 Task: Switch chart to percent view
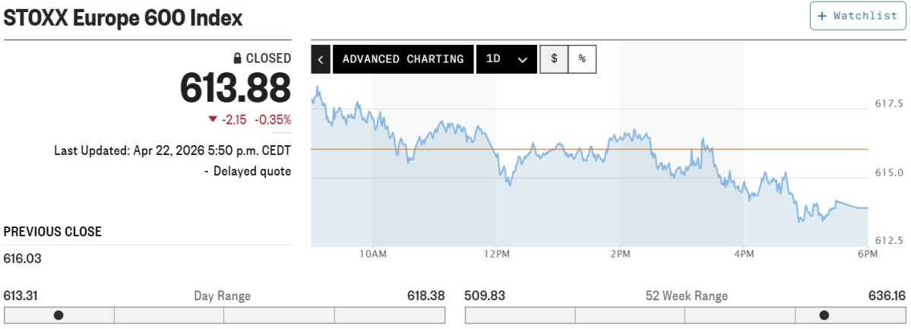pyautogui.click(x=582, y=59)
